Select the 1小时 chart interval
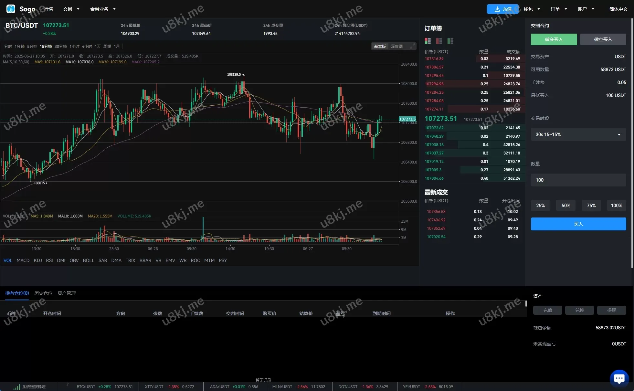Image resolution: width=634 pixels, height=391 pixels. coord(74,47)
